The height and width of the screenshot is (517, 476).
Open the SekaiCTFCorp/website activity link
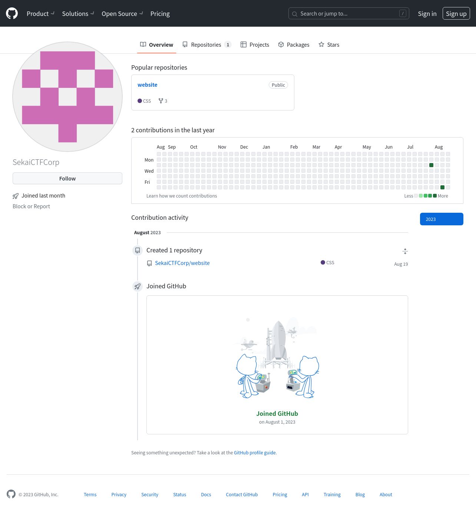click(182, 263)
